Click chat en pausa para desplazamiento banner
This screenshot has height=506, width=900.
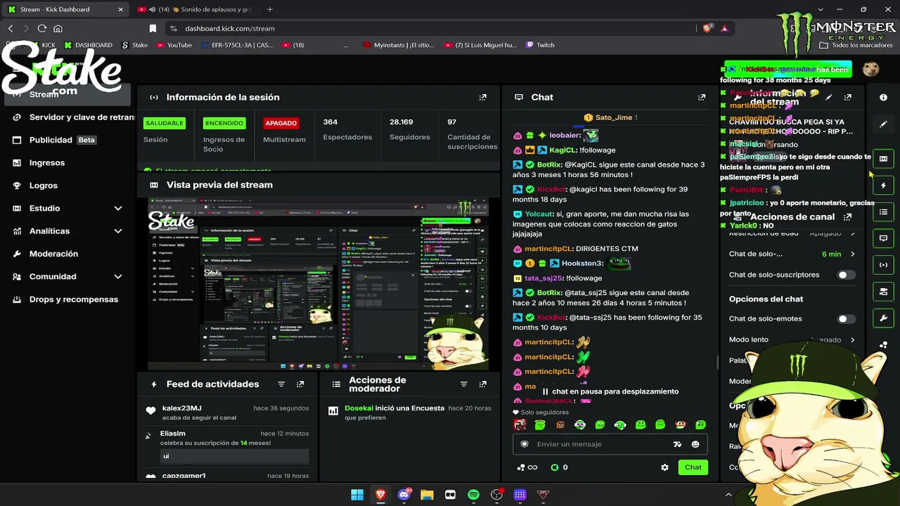tap(610, 391)
